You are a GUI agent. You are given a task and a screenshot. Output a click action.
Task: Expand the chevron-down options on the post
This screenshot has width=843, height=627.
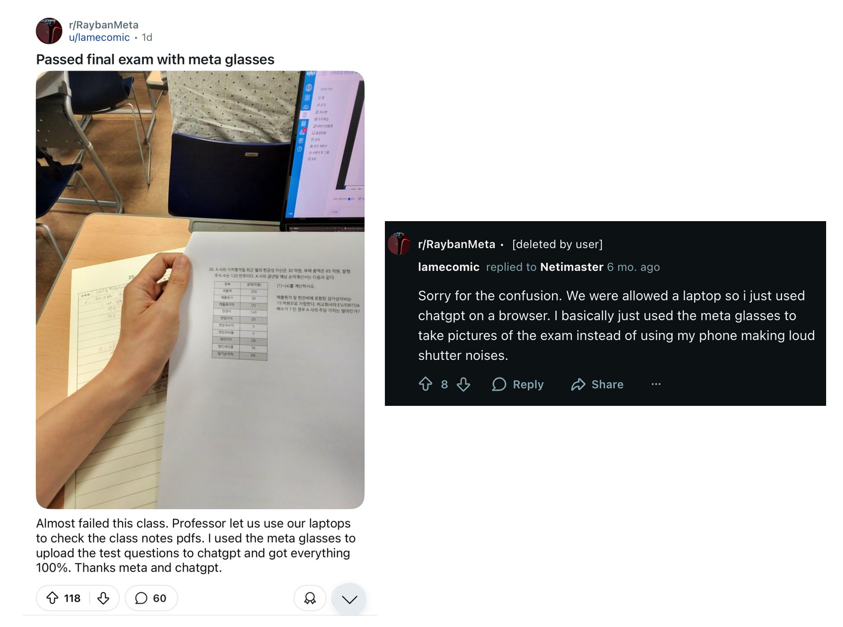(349, 599)
